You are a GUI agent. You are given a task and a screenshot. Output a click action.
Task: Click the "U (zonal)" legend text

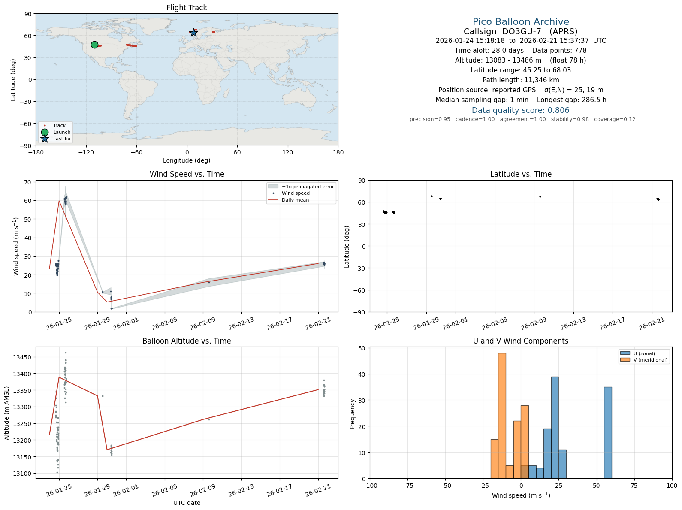point(644,354)
